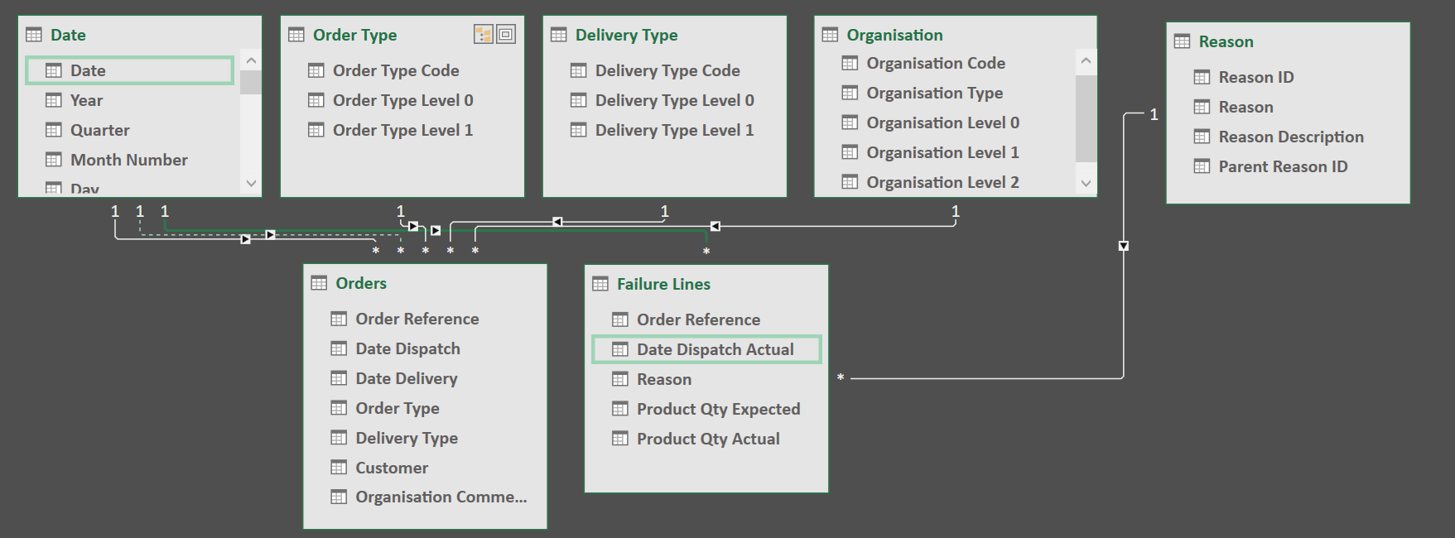Select the Date Dispatch Actual column
This screenshot has height=538, width=1455.
pyautogui.click(x=715, y=349)
